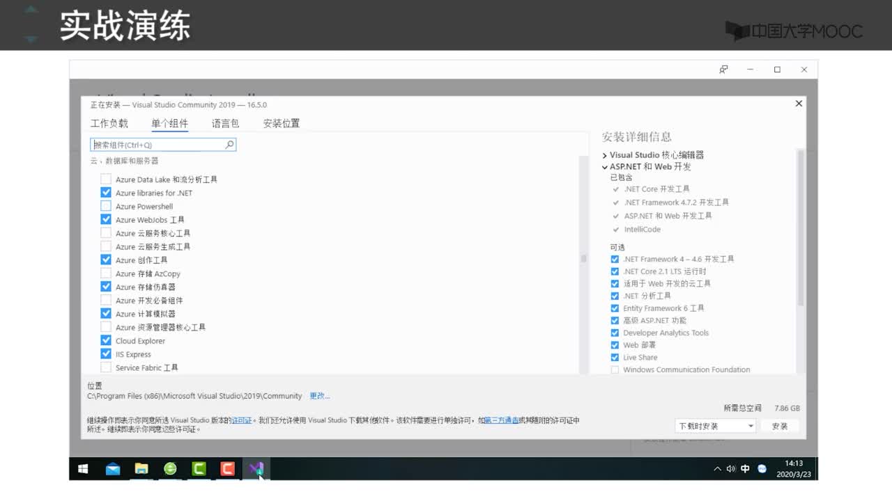The image size is (892, 501).
Task: Open the 语言包 tab
Action: click(x=225, y=123)
